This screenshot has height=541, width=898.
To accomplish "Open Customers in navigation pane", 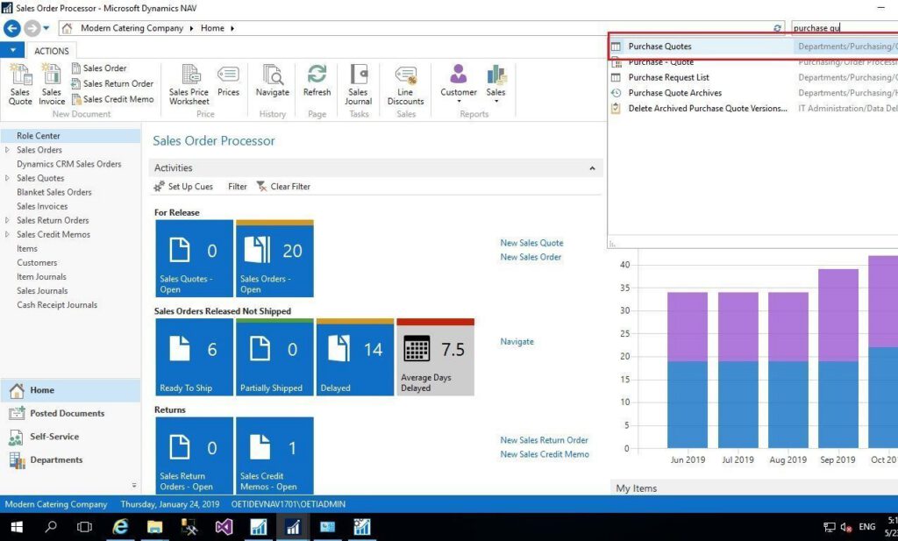I will tap(37, 263).
